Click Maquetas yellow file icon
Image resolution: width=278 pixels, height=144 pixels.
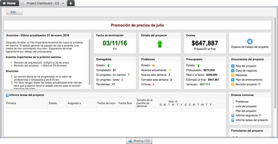pos(233,75)
